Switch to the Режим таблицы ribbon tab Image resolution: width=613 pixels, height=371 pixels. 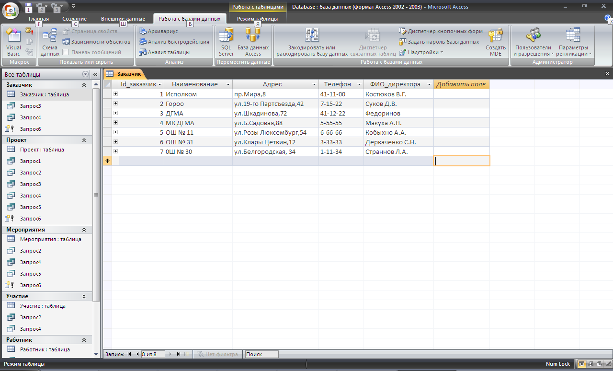point(258,19)
